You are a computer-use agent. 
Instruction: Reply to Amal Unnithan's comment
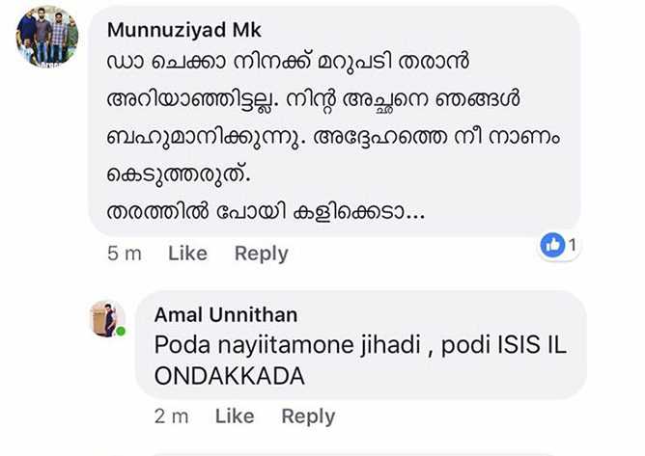click(x=308, y=416)
